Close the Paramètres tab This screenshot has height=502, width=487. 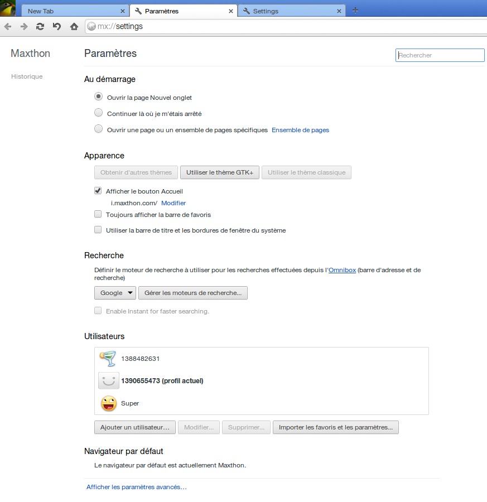click(231, 11)
